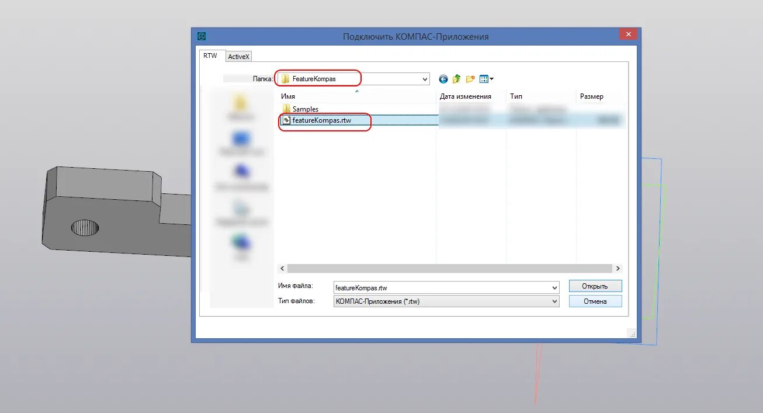
Task: Click the Открыть button
Action: [x=595, y=286]
